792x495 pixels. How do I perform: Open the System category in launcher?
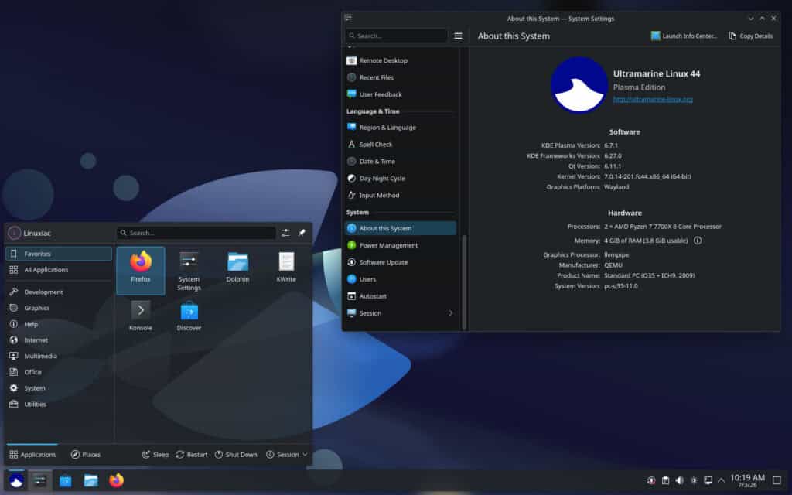pos(59,388)
